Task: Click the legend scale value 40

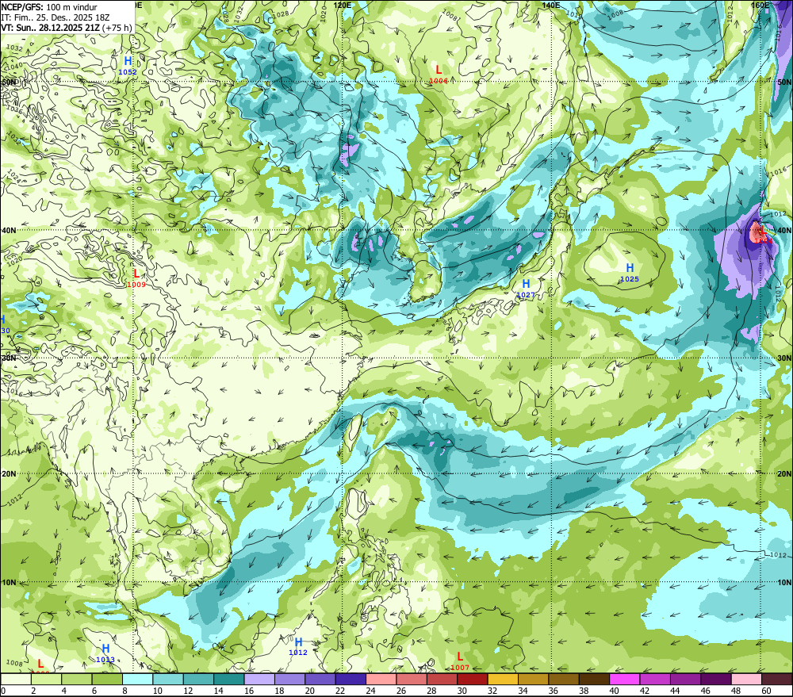Action: pyautogui.click(x=615, y=691)
